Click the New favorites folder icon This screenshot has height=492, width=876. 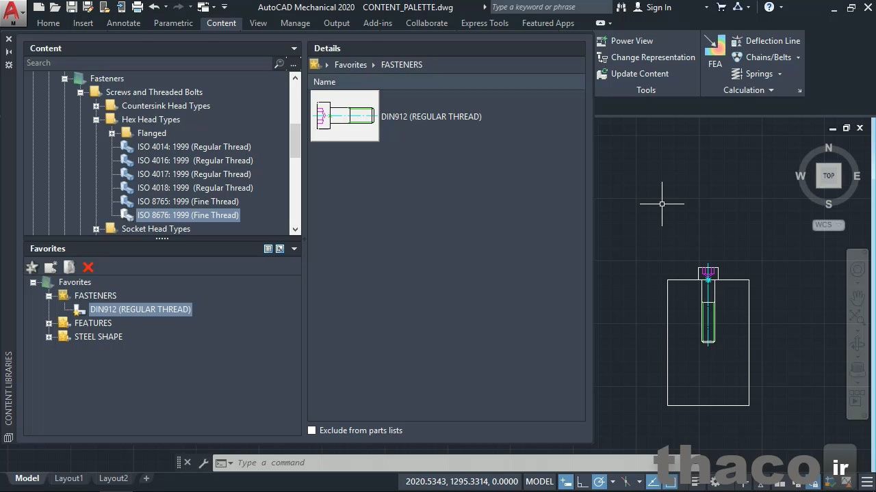click(x=51, y=267)
